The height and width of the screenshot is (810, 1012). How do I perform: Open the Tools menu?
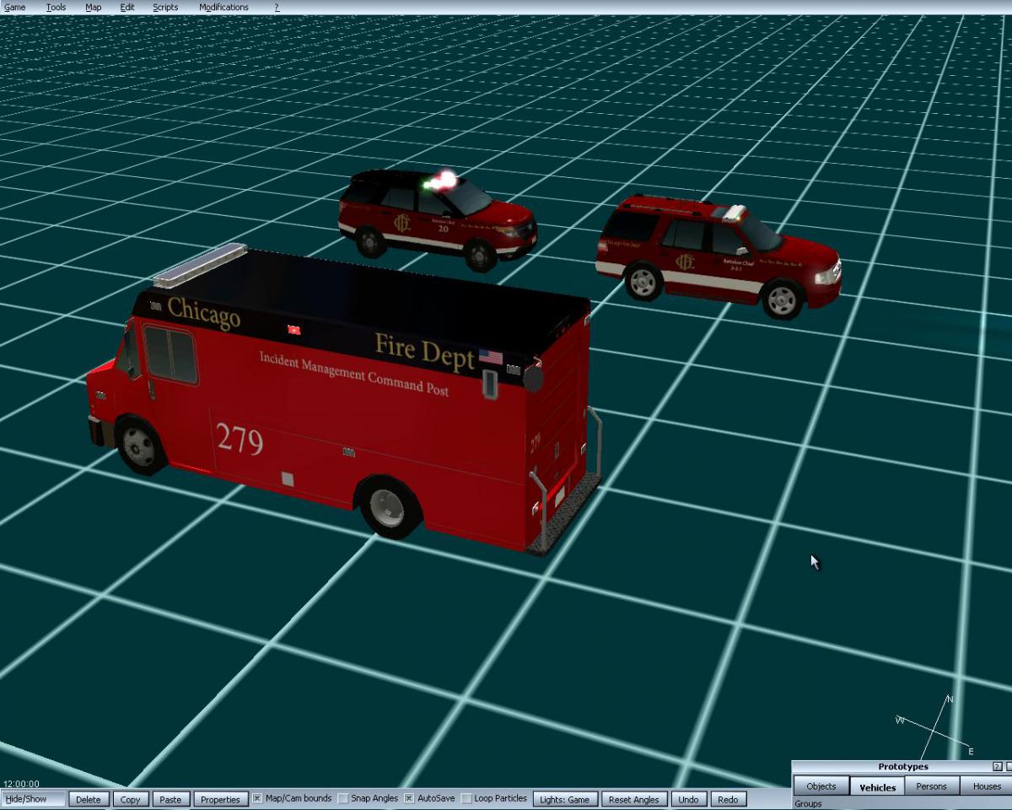[x=56, y=7]
